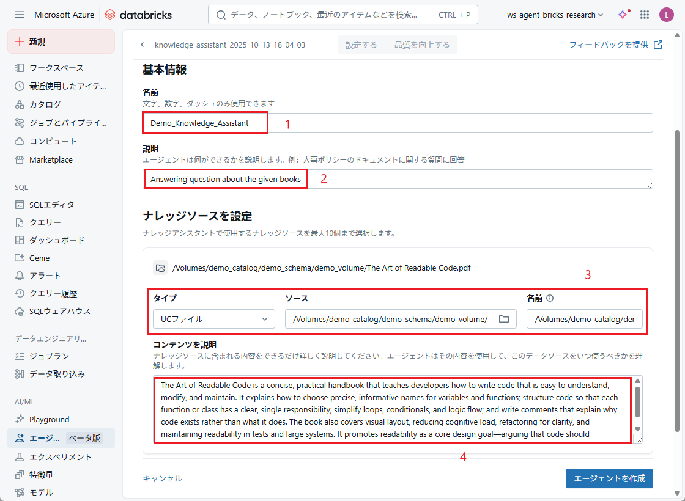Image resolution: width=685 pixels, height=501 pixels.
Task: Click the back arrow beside agent name
Action: coord(143,45)
